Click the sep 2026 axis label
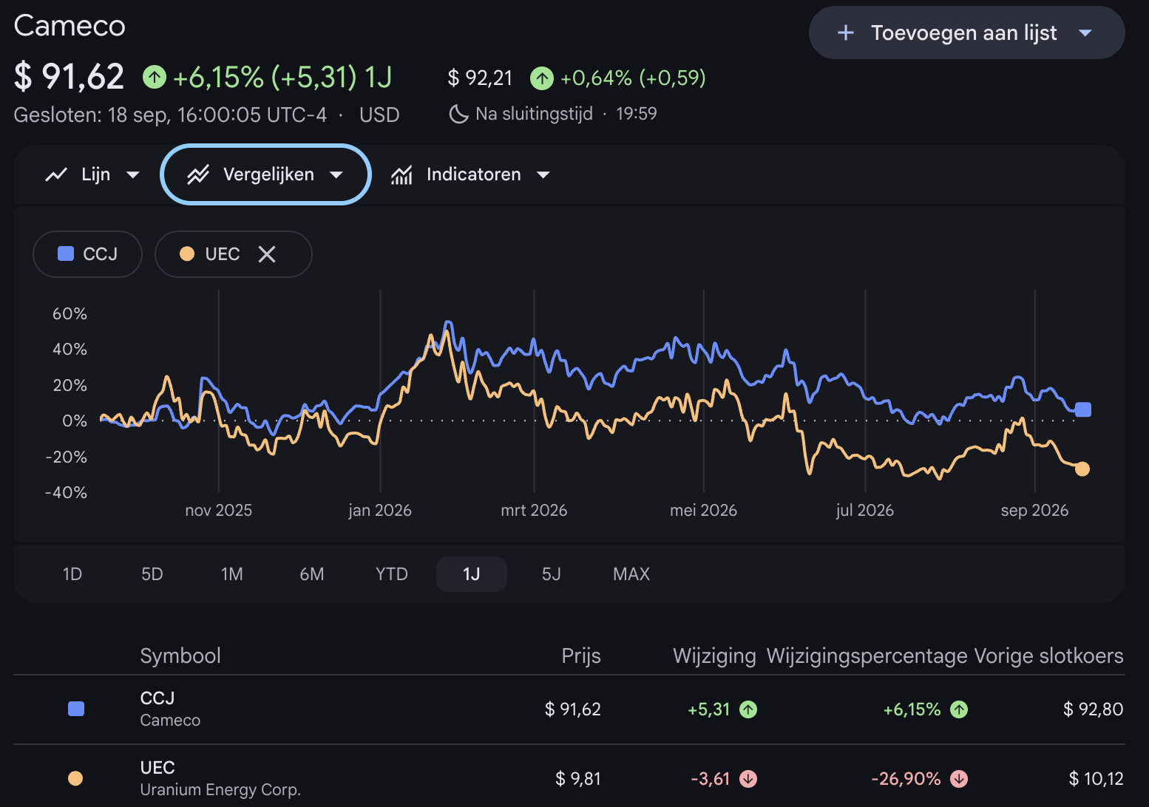The width and height of the screenshot is (1149, 807). point(1034,510)
